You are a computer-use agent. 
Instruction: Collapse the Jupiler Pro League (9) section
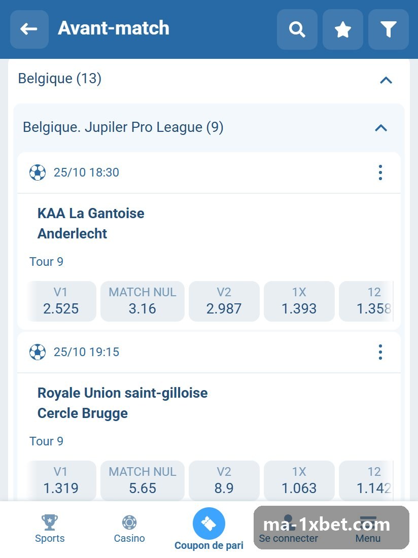coord(381,128)
